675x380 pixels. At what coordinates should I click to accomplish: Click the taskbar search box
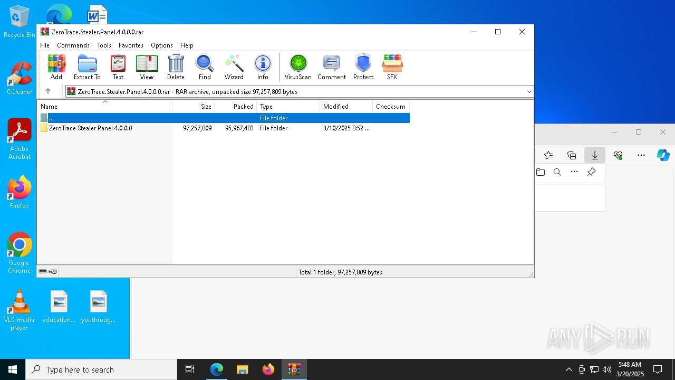pyautogui.click(x=101, y=369)
